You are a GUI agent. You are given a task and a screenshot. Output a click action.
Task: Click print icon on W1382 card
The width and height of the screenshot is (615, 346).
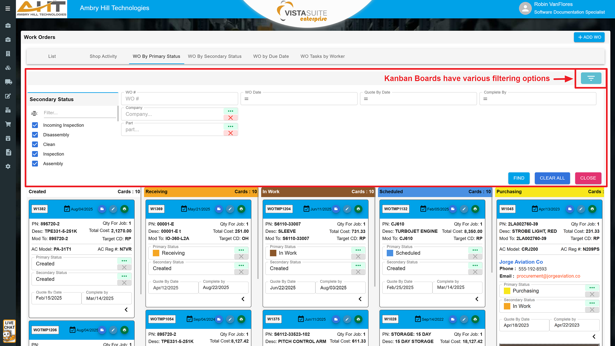tap(125, 209)
